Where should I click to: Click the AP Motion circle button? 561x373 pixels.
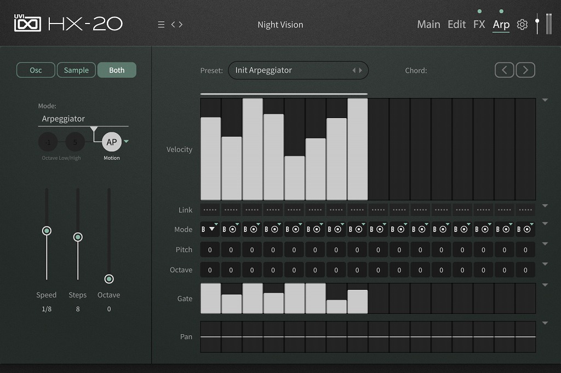click(x=112, y=142)
